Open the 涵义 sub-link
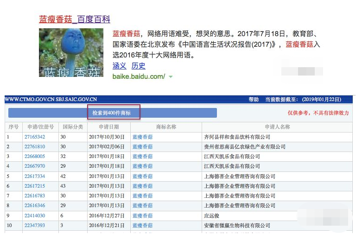 [119, 66]
